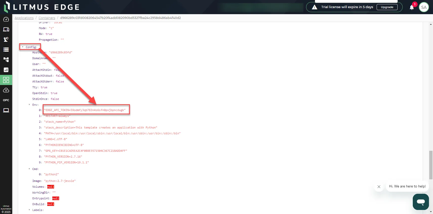Screen dimensions: 433x214
Task: Click the Volumes null value
Action: pos(51,187)
